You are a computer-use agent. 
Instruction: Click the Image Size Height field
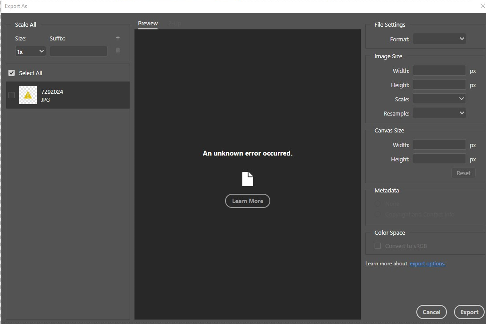point(439,85)
